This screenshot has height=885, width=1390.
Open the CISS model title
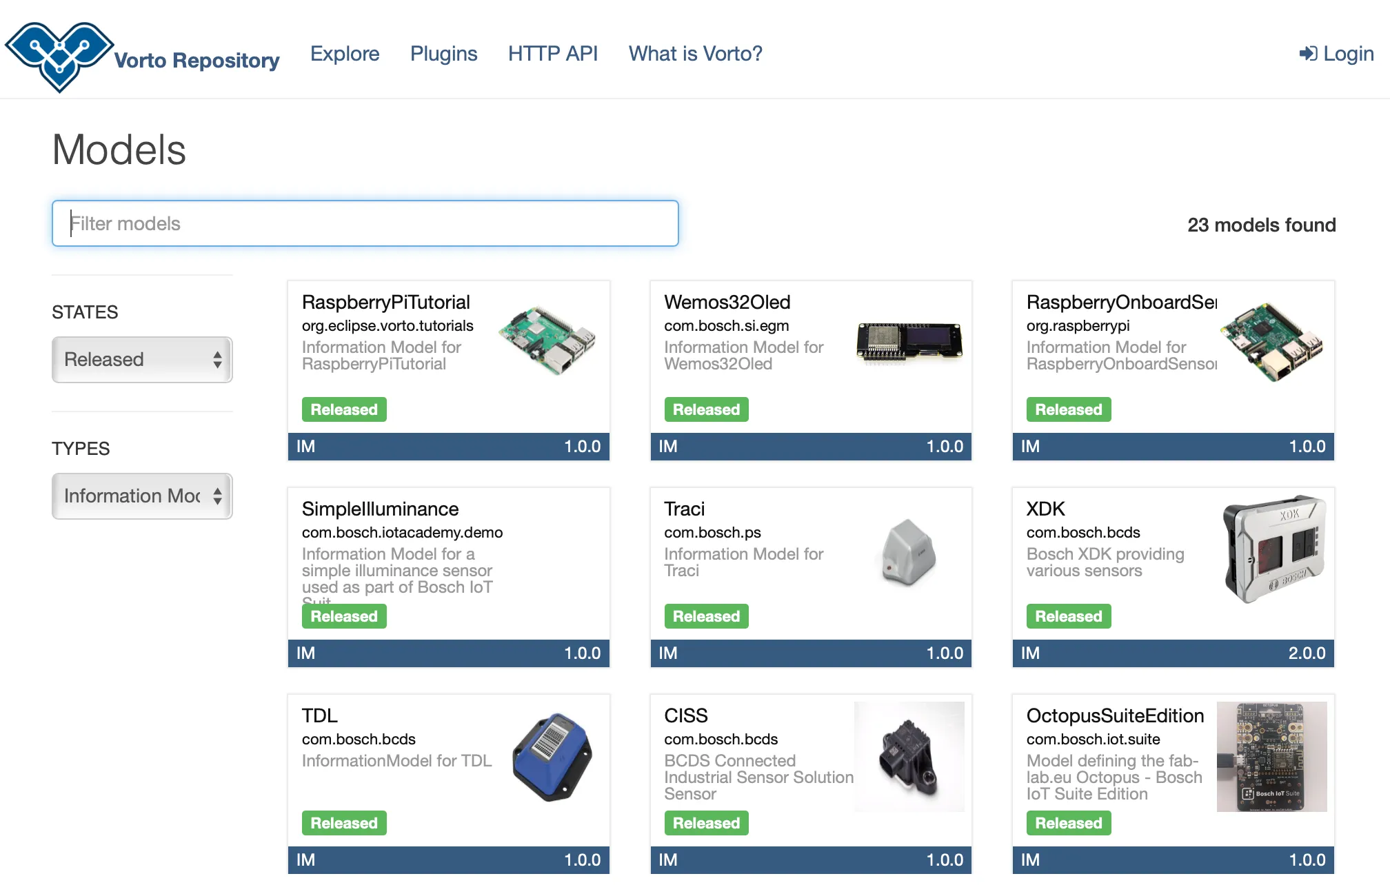(x=686, y=716)
